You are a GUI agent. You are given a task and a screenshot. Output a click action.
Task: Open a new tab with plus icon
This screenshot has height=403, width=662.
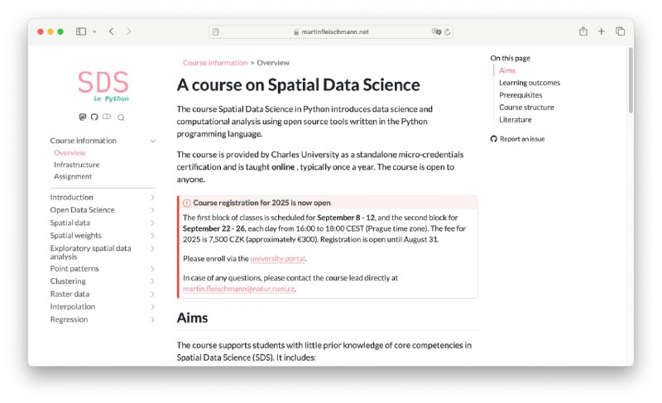(x=602, y=31)
